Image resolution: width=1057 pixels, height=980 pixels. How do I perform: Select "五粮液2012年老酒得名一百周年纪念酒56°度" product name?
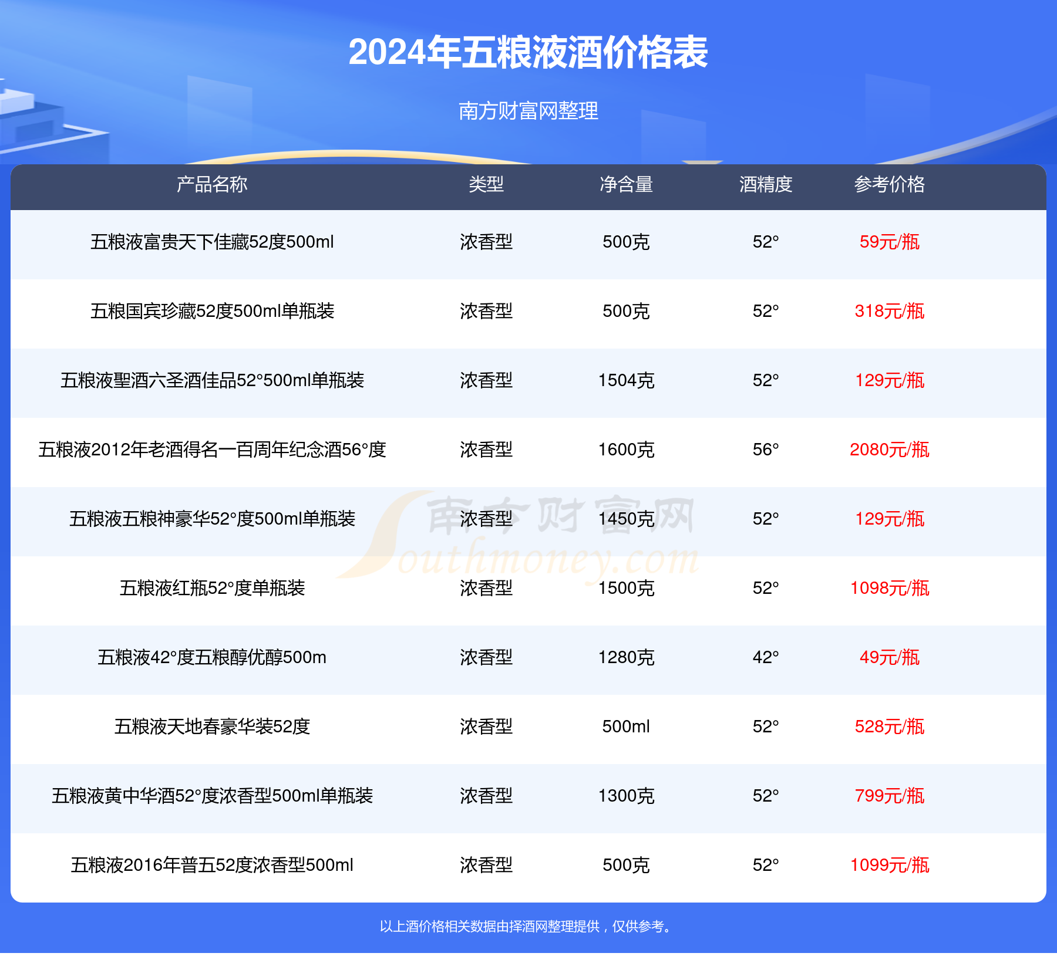click(212, 450)
